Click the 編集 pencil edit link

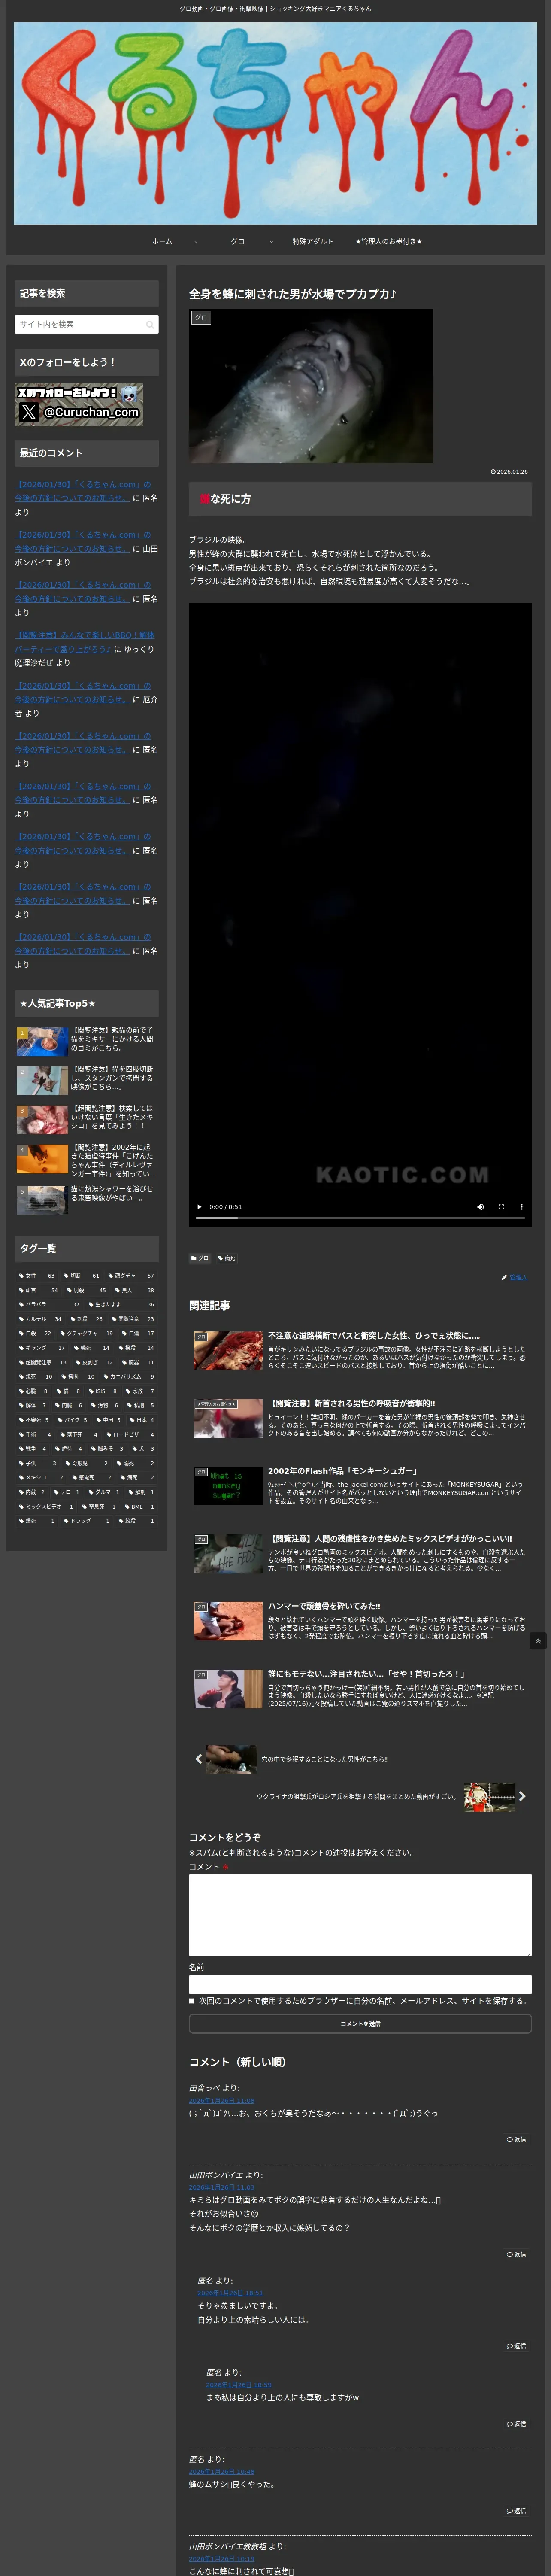pyautogui.click(x=514, y=1277)
